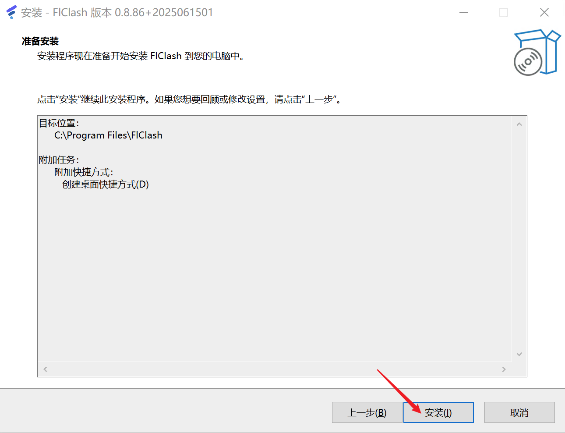
Task: Click the summary box scroll-up arrow
Action: [x=519, y=124]
